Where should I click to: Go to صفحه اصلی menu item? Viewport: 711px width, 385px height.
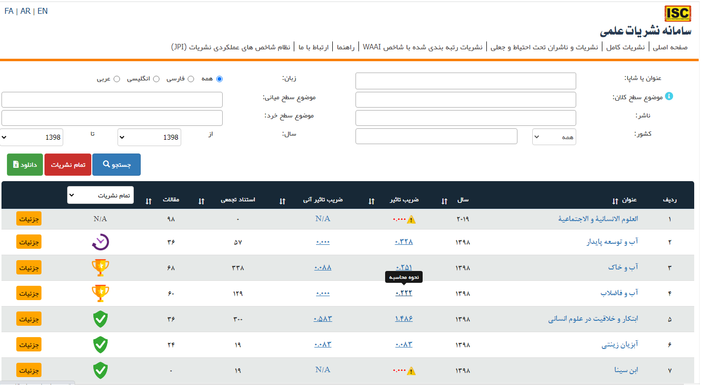[670, 47]
